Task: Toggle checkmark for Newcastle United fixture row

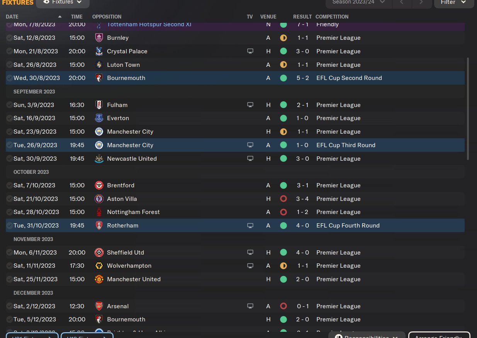Action: click(9, 159)
